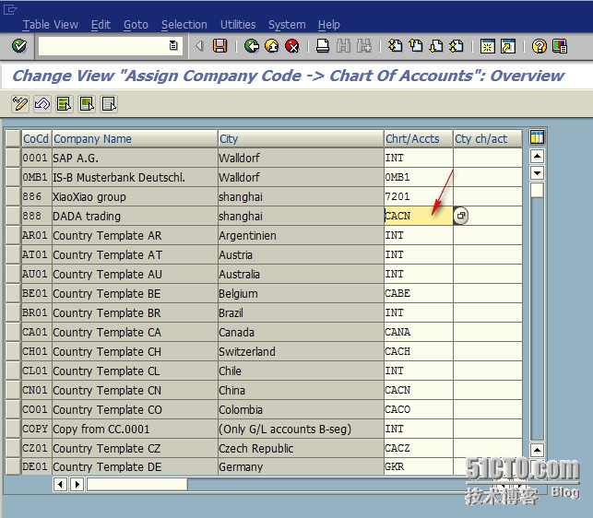Click the horizontal scroll right arrow
Image resolution: width=593 pixels, height=518 pixels.
(77, 484)
